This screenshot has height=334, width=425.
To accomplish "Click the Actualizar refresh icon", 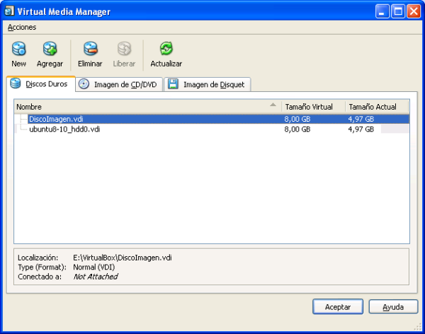I will click(x=166, y=49).
